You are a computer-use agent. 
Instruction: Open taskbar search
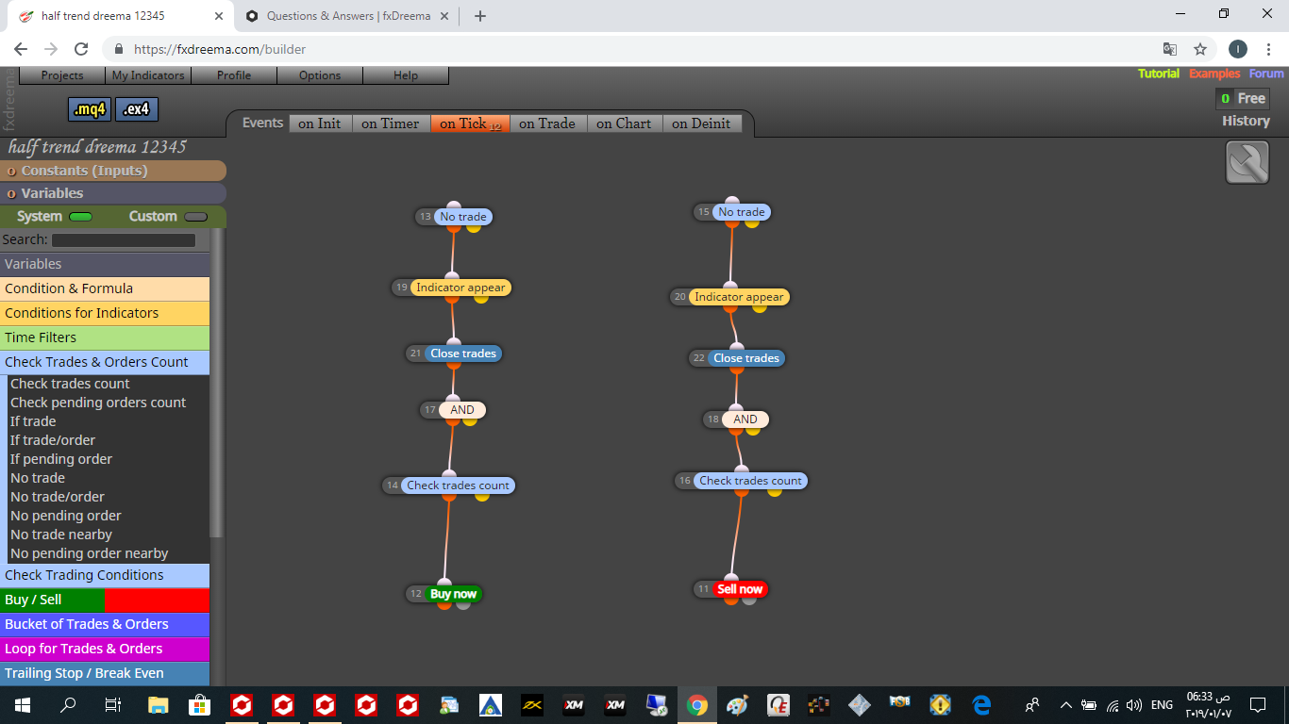pos(68,704)
